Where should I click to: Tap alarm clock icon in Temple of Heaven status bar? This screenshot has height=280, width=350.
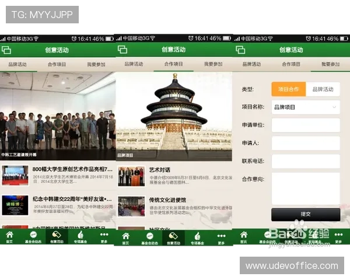click(191, 38)
